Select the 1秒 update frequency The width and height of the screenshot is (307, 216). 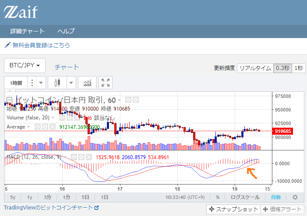(x=298, y=68)
